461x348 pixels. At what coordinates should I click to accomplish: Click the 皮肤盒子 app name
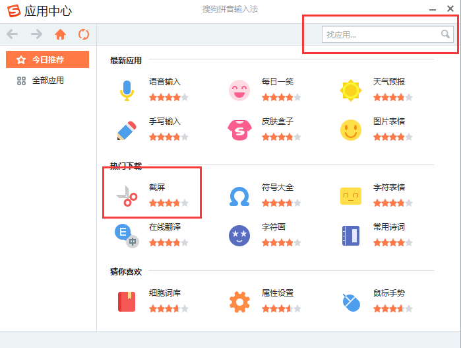pos(278,121)
